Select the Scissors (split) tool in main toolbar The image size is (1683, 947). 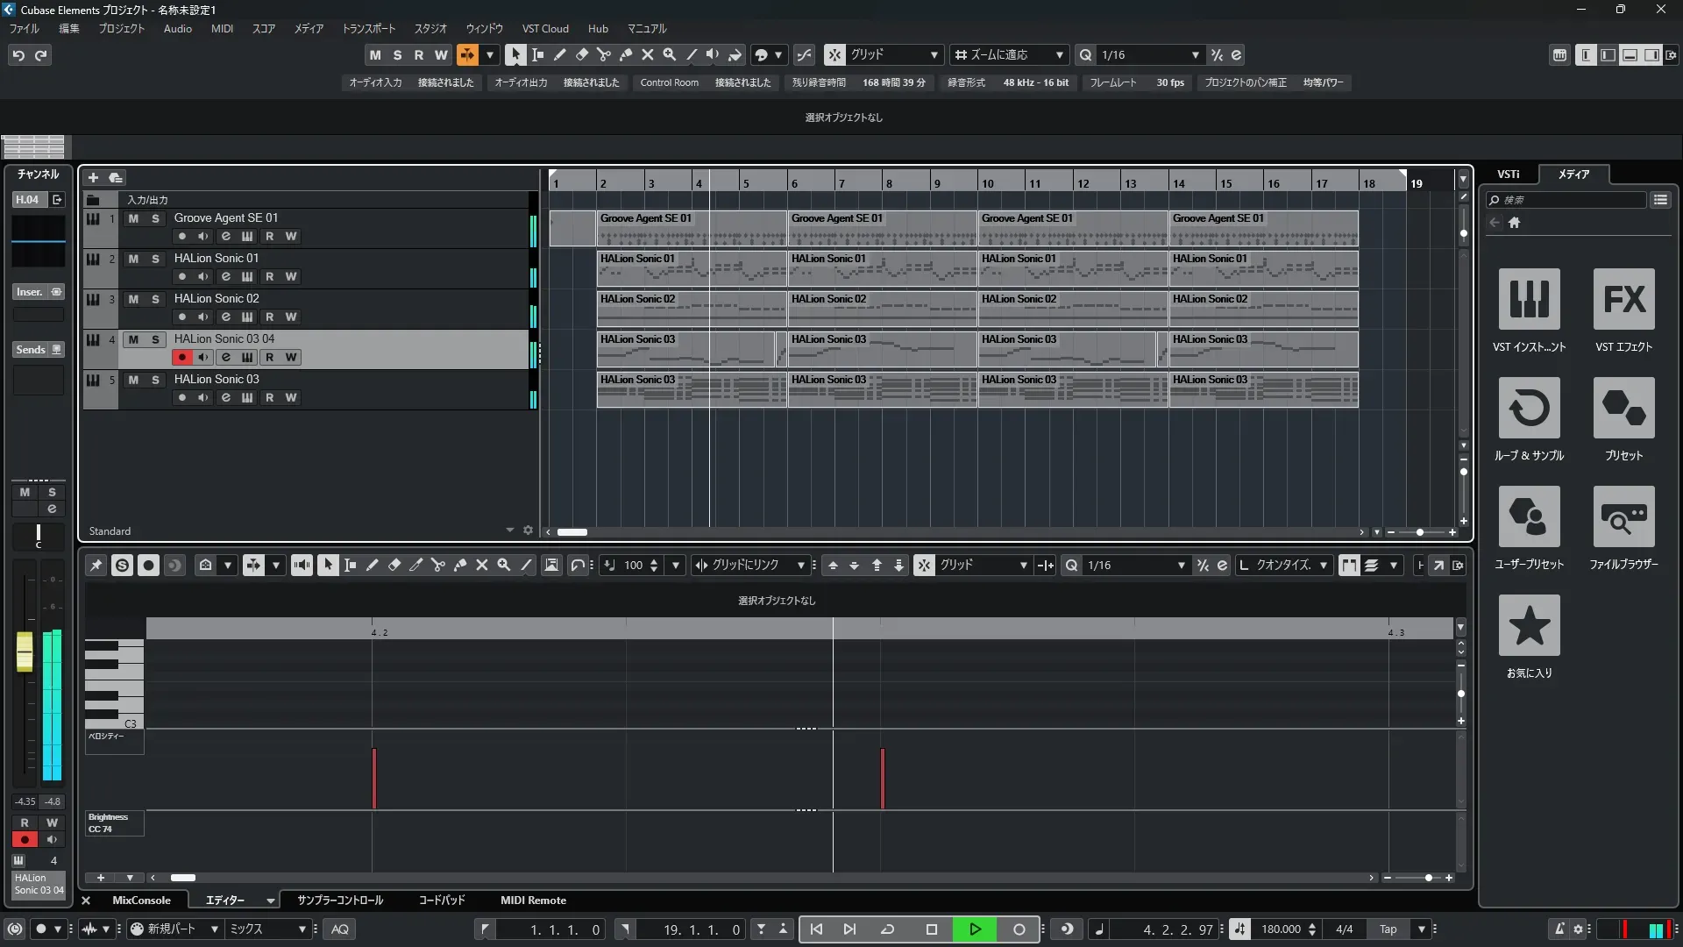coord(604,54)
